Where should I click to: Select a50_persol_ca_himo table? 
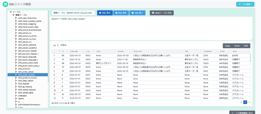[x=27, y=36]
